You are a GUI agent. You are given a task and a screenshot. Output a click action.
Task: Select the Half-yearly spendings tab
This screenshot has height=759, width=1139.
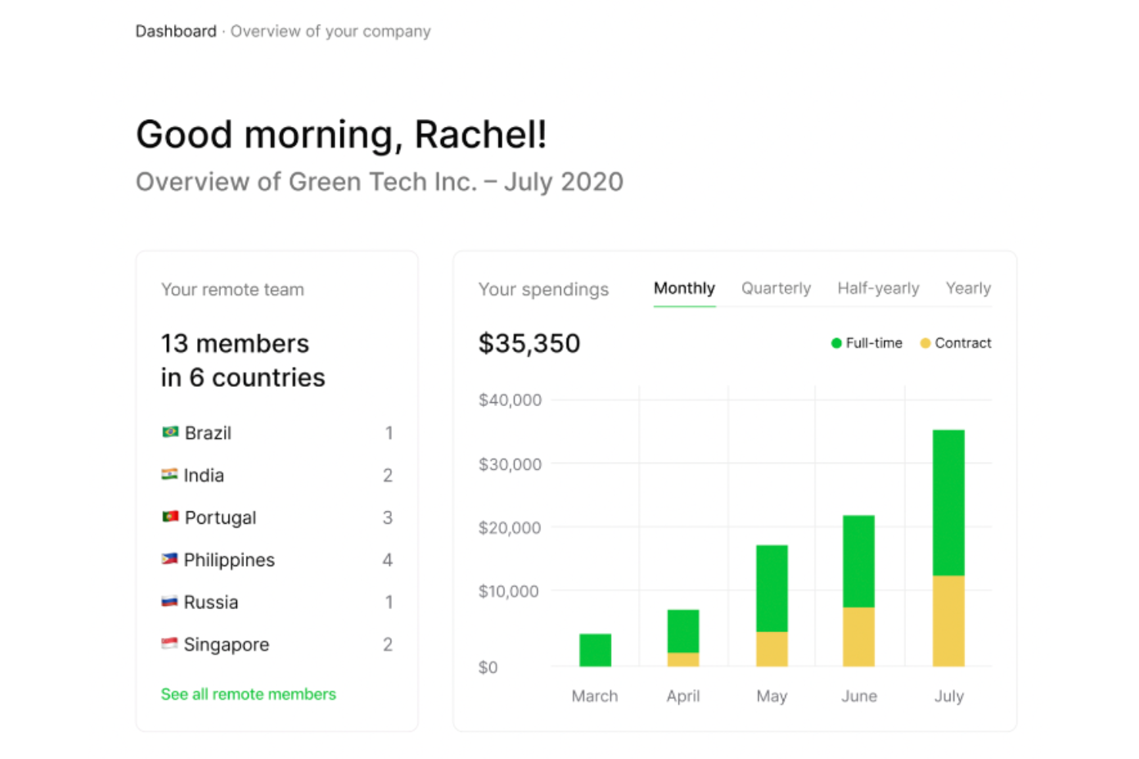pos(878,288)
